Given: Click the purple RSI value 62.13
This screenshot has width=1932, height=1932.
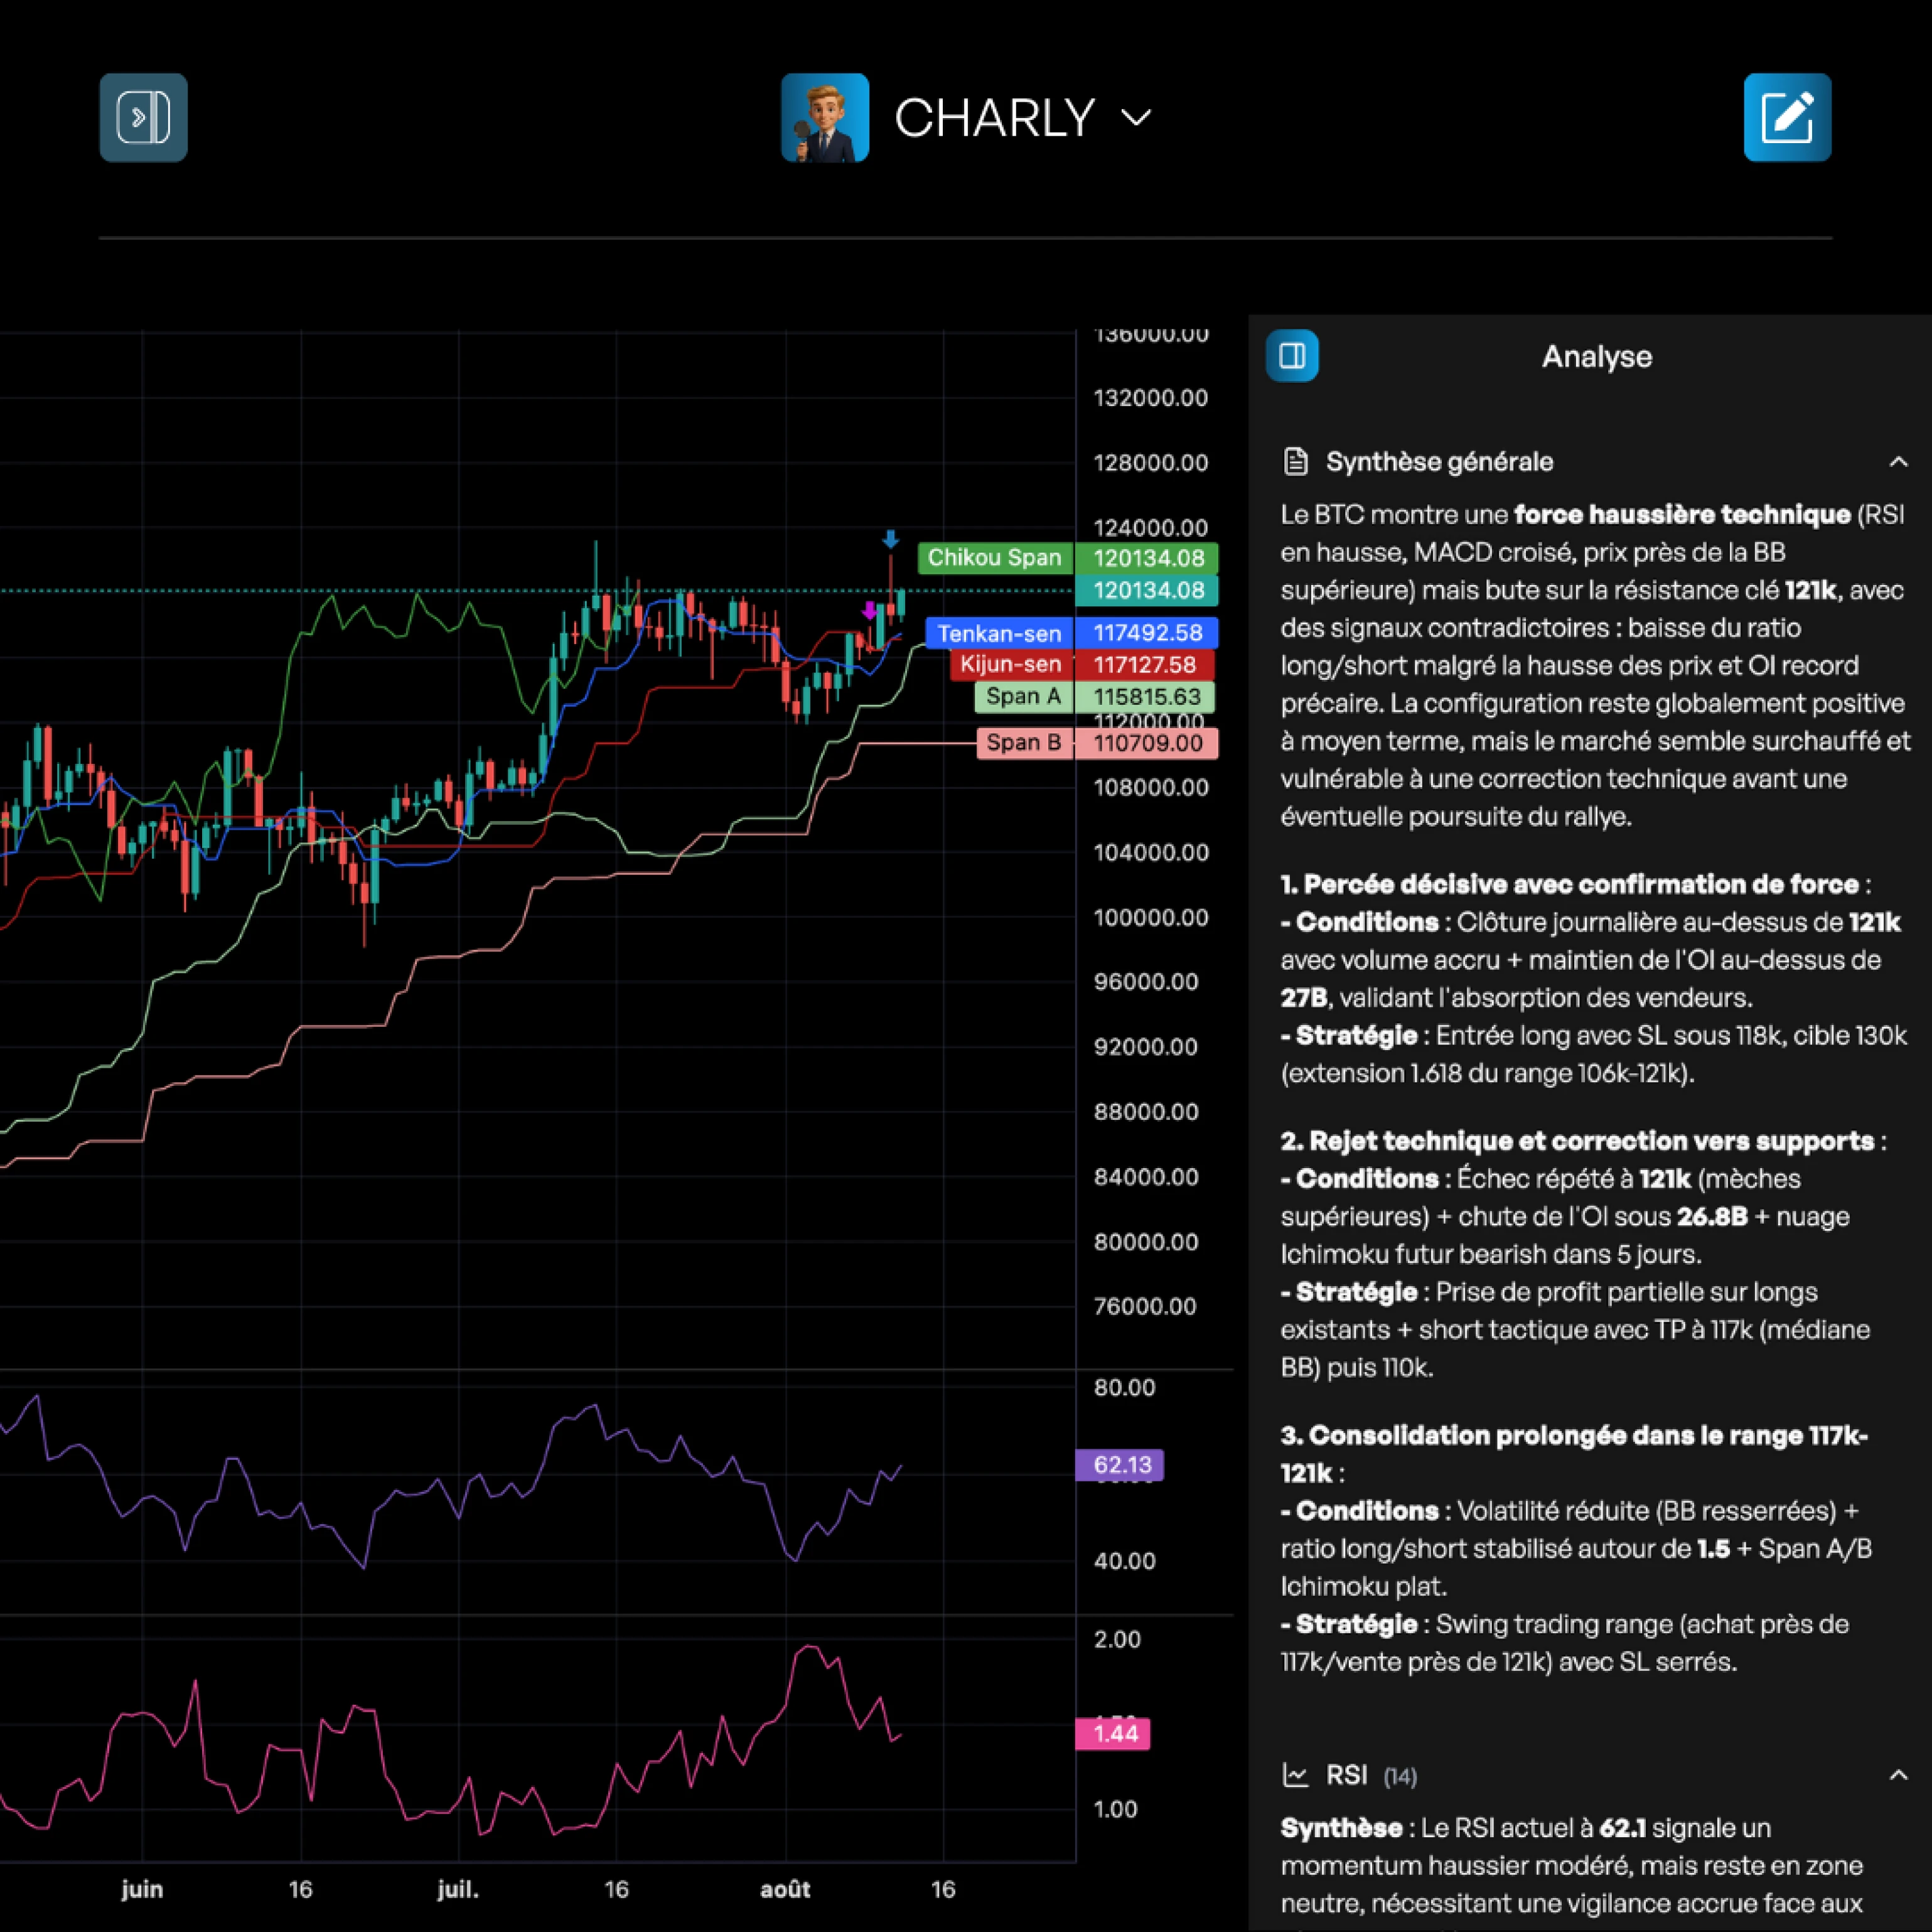Looking at the screenshot, I should (1120, 1465).
